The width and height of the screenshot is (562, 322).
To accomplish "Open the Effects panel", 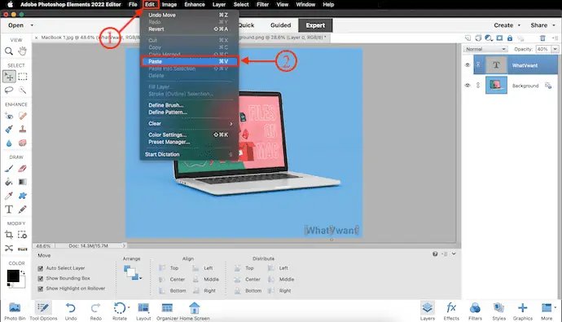I will pos(451,311).
